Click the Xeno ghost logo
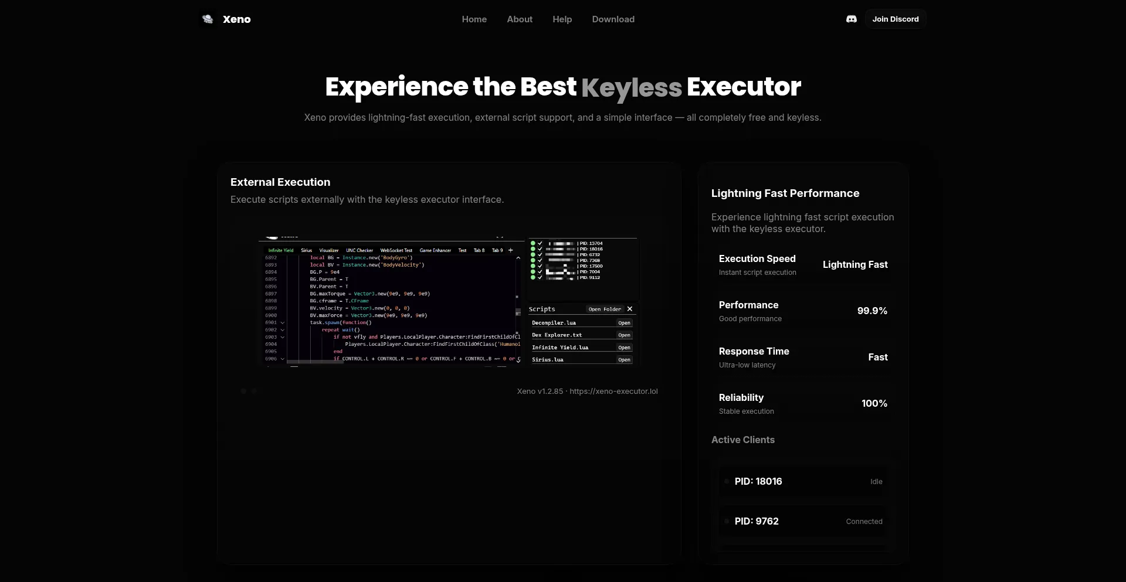1126x582 pixels. pos(208,19)
